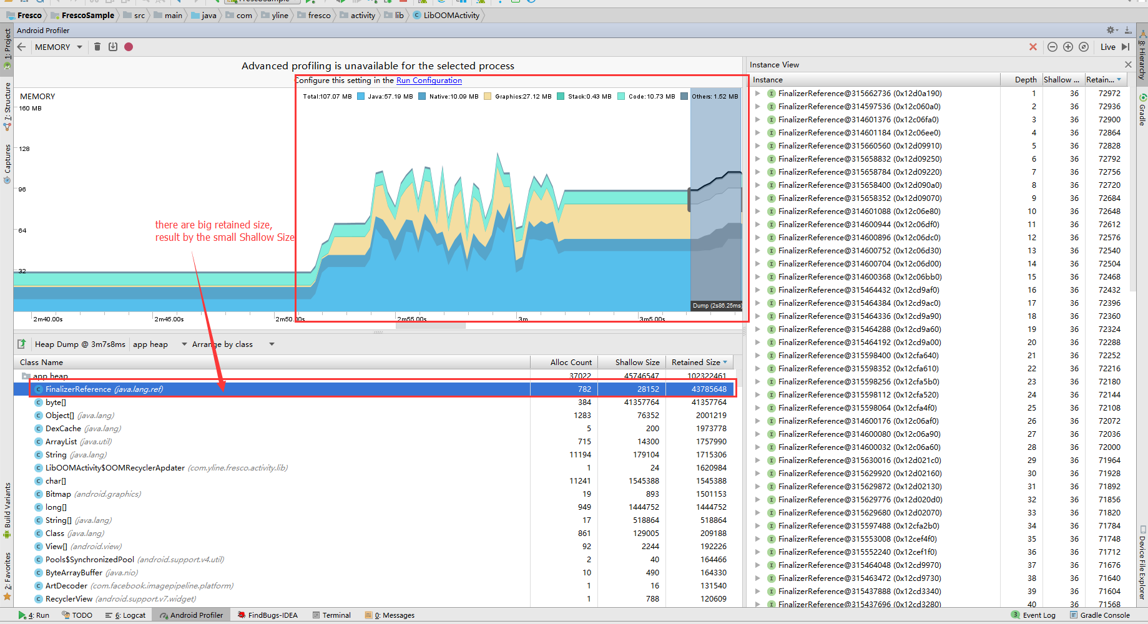Zoom in the profiler timeline

(x=1068, y=47)
